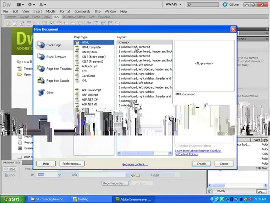Click the Enable InContext Editing checkbox
This screenshot has width=270, height=203.
[x=177, y=146]
